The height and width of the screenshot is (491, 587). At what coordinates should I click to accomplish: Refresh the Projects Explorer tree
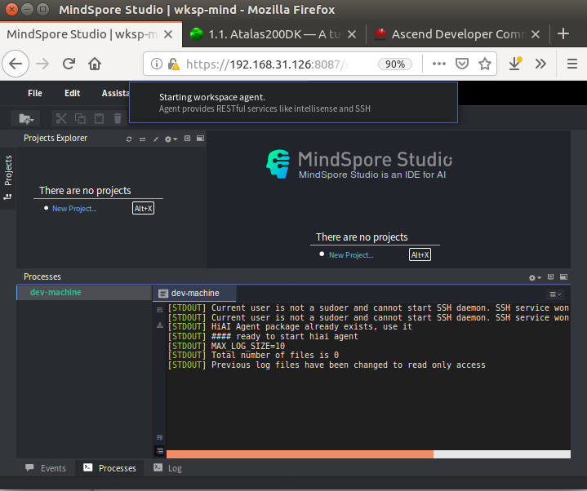pos(129,139)
